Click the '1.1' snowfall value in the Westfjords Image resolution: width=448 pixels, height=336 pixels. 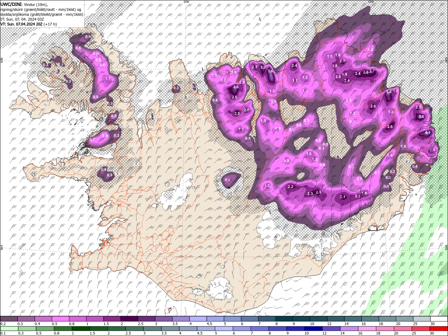point(108,79)
